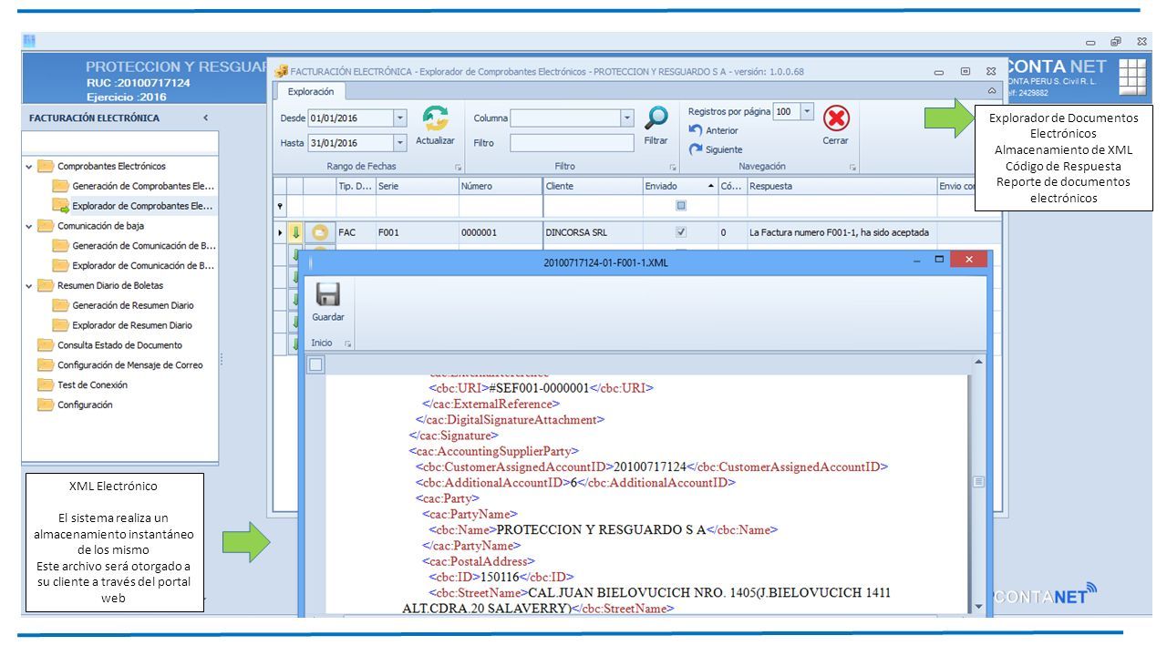The image size is (1167, 656).
Task: Click Test de Conexión folder icon
Action: tap(45, 385)
